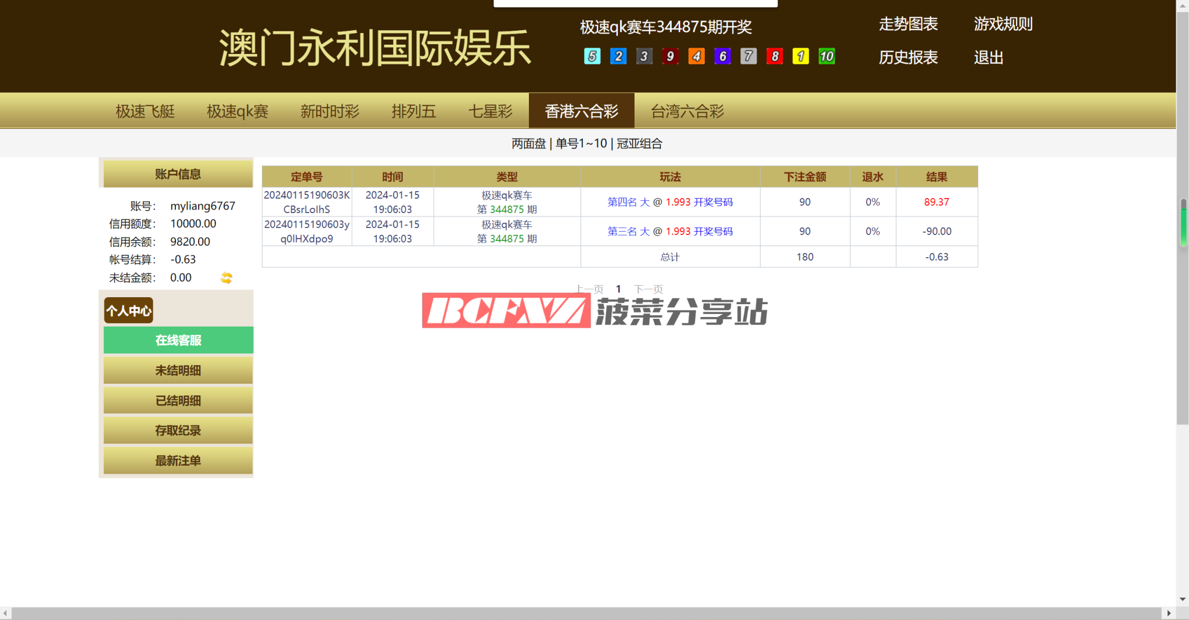Click the green vertical page scrollbar thumb
The height and width of the screenshot is (620, 1189).
click(x=1183, y=222)
